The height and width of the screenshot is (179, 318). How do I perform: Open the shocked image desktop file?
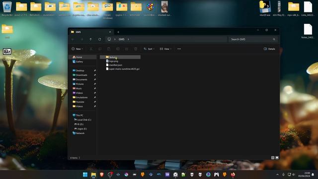click(164, 8)
